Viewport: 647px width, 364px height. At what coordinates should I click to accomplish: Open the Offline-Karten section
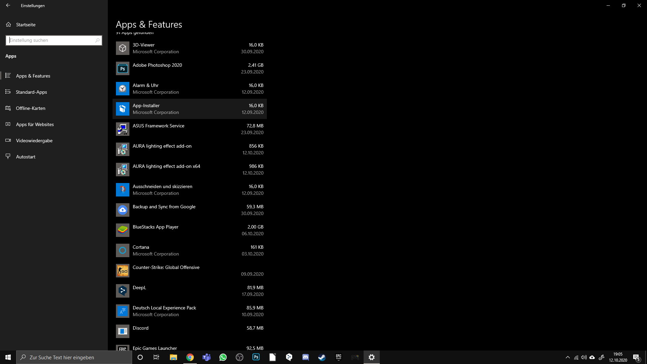pos(30,108)
